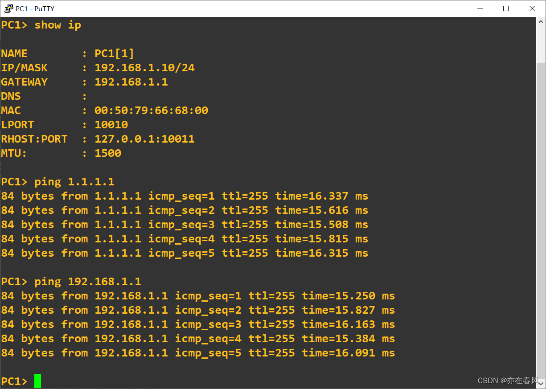Viewport: 546px width, 389px height.
Task: Close the PuTTY terminal window
Action: pos(532,8)
